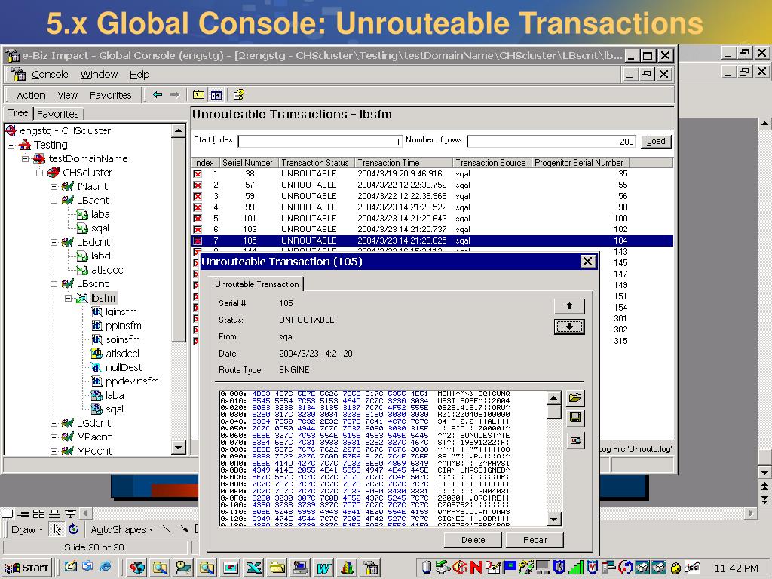Select the soinsfm tree item
Image resolution: width=772 pixels, height=579 pixels.
tap(123, 340)
